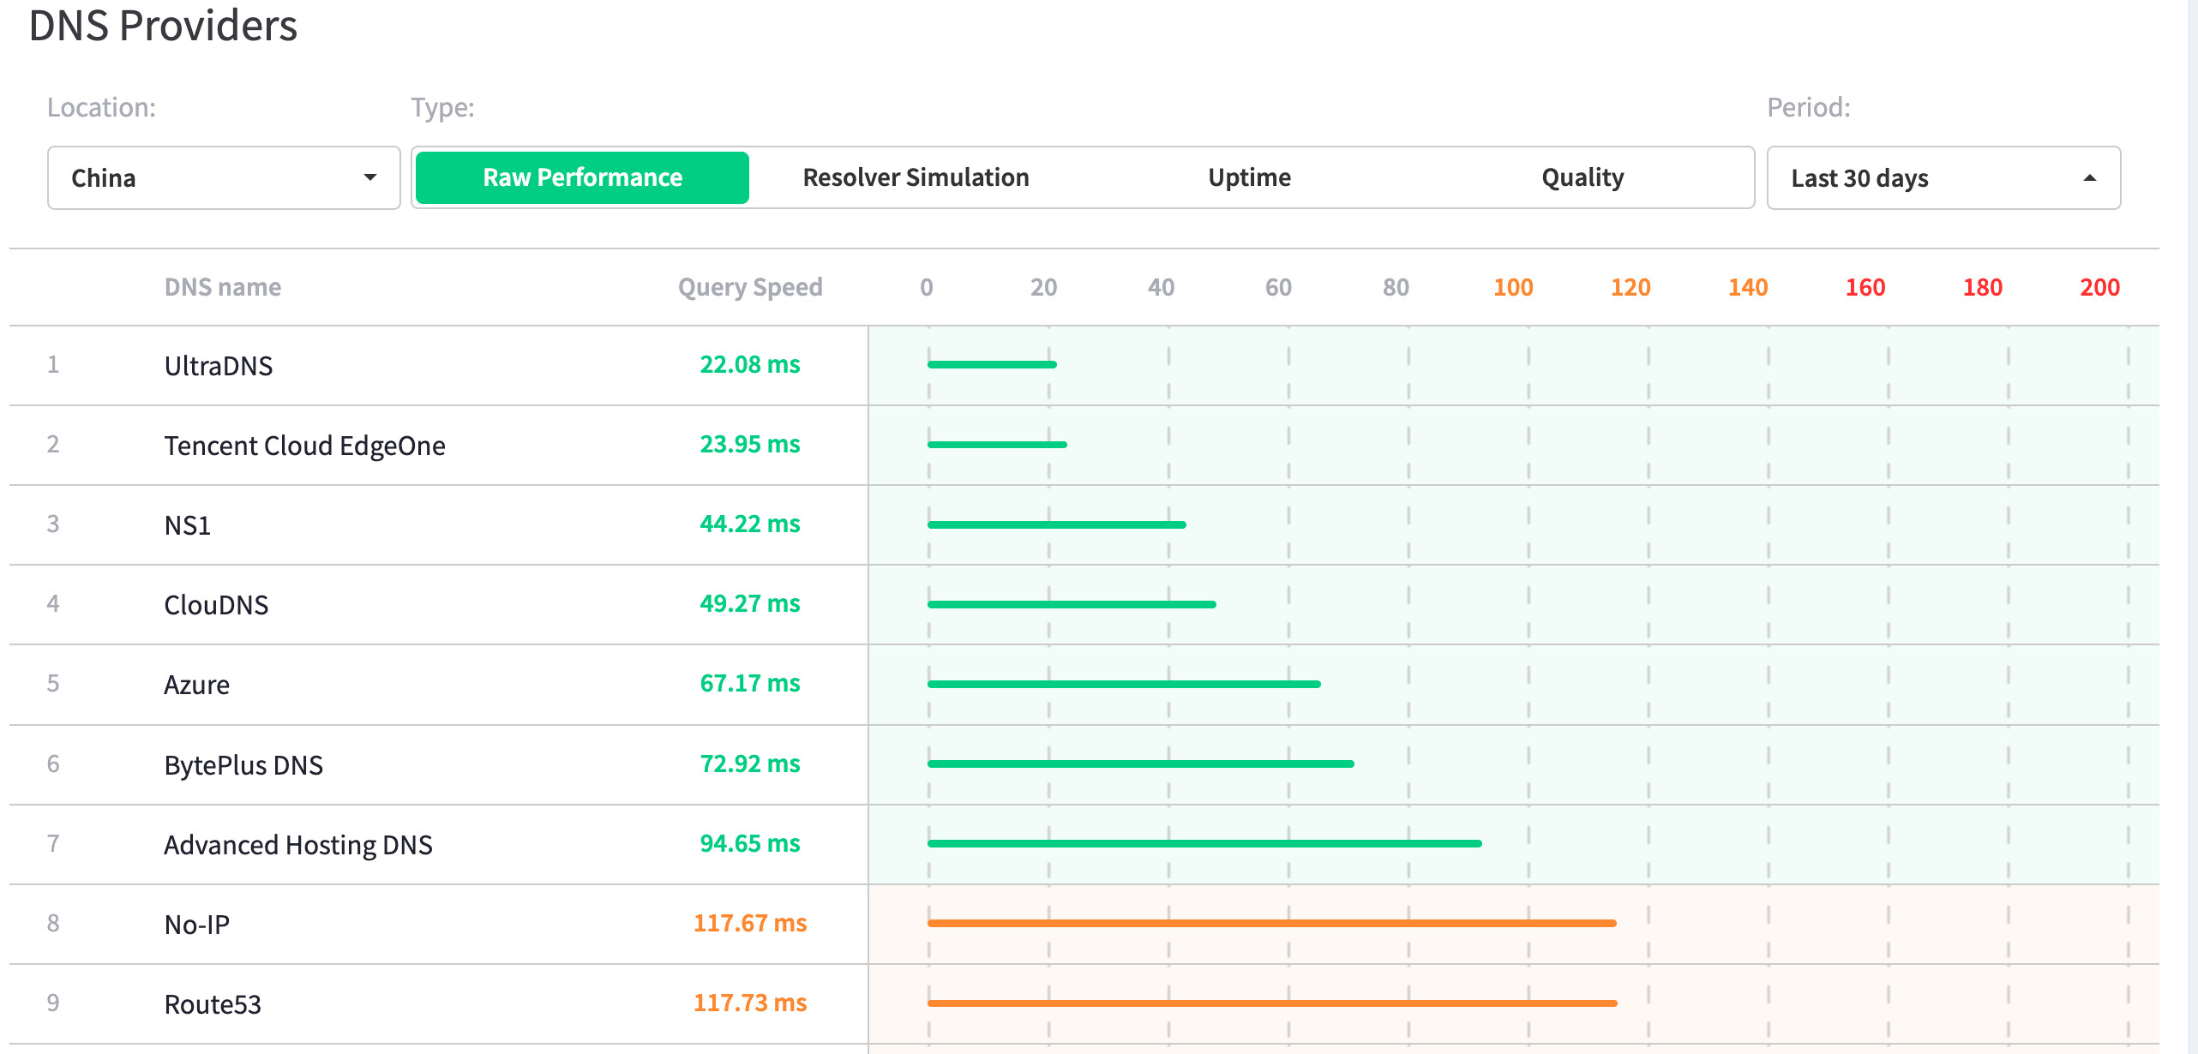Click the Advanced Hosting DNS name

[297, 845]
